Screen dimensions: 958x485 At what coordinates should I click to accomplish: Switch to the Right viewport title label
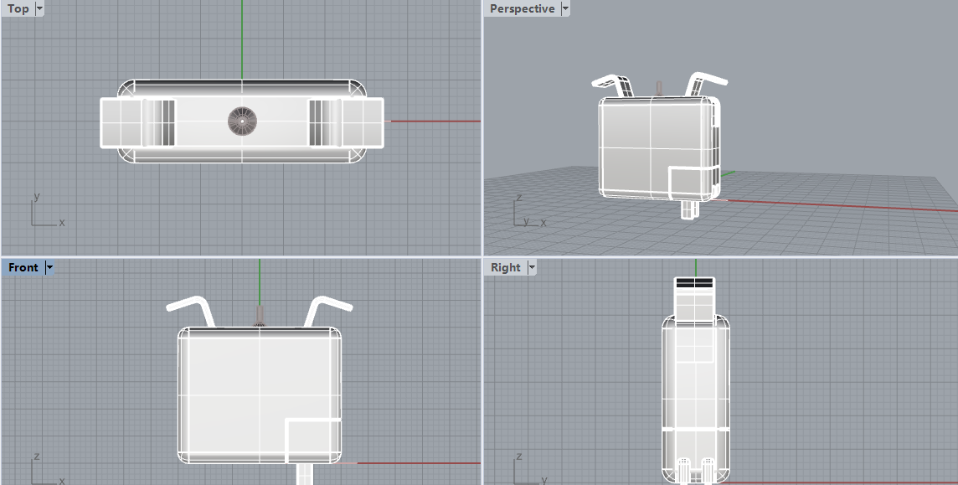[x=505, y=267]
